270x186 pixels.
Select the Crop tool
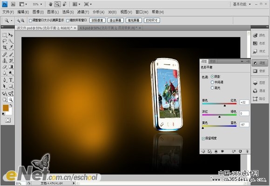point(5,47)
